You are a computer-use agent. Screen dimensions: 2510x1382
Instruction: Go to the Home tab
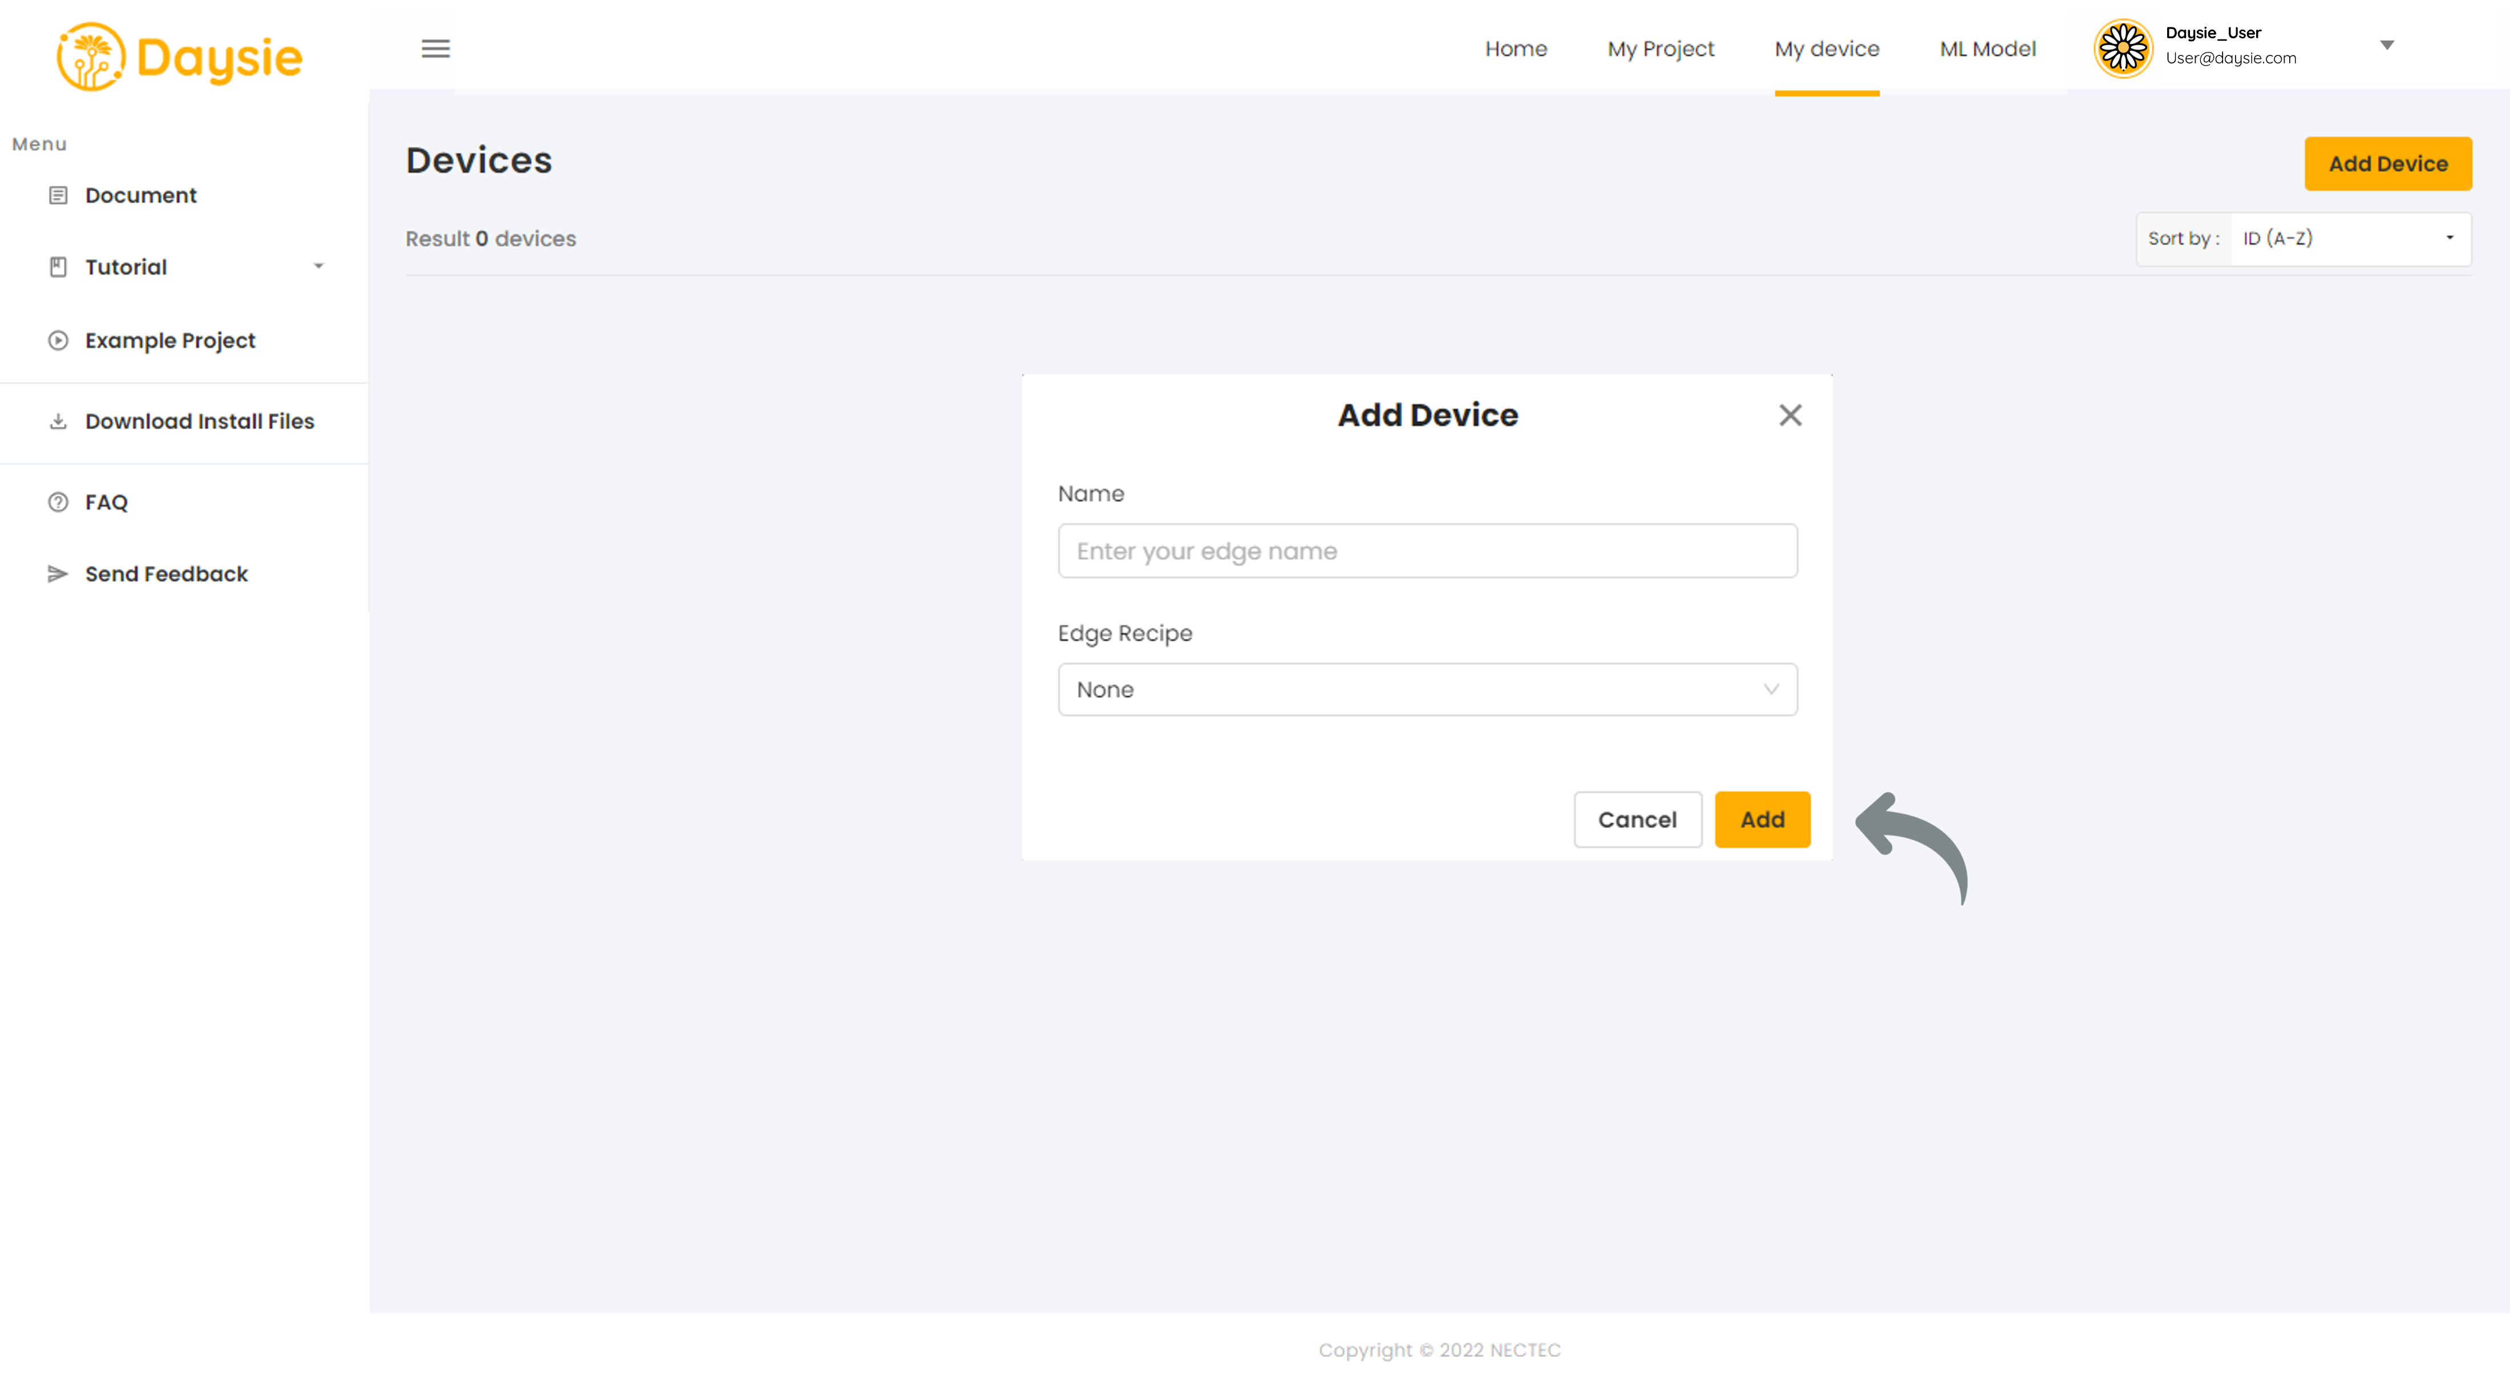(x=1516, y=49)
